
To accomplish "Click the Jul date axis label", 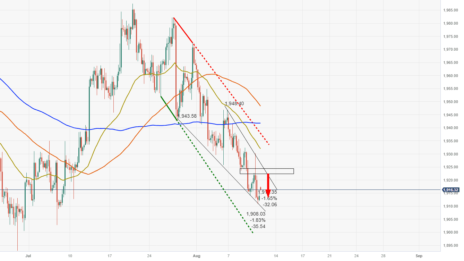I will coord(28,256).
